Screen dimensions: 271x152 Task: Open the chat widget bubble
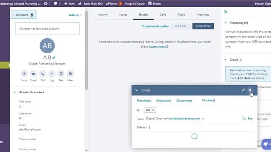(x=266, y=144)
